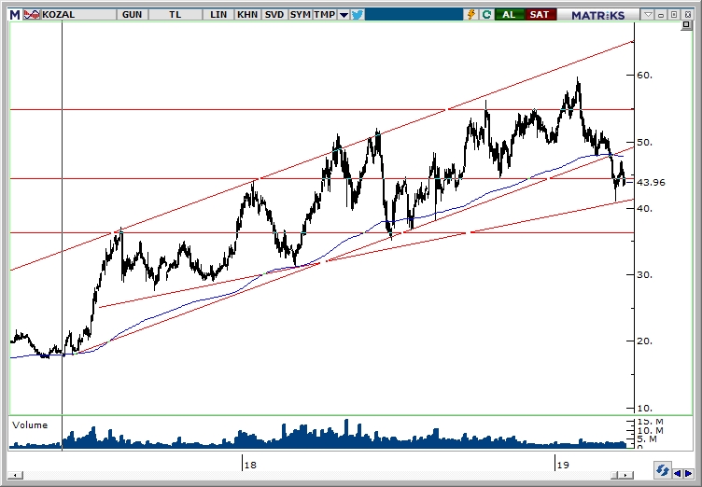Click the 60. price axis label

coord(645,76)
